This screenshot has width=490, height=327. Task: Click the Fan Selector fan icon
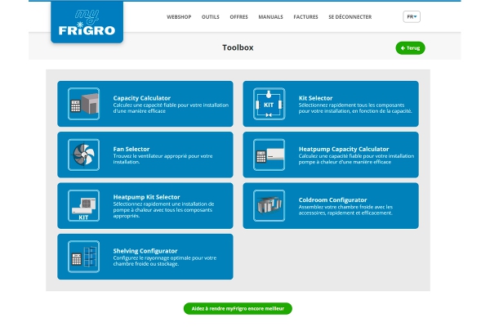84,155
